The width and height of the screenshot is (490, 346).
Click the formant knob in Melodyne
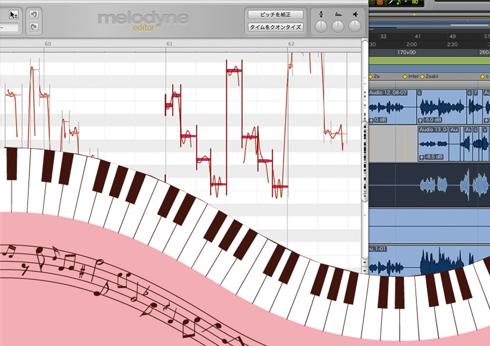tap(338, 27)
